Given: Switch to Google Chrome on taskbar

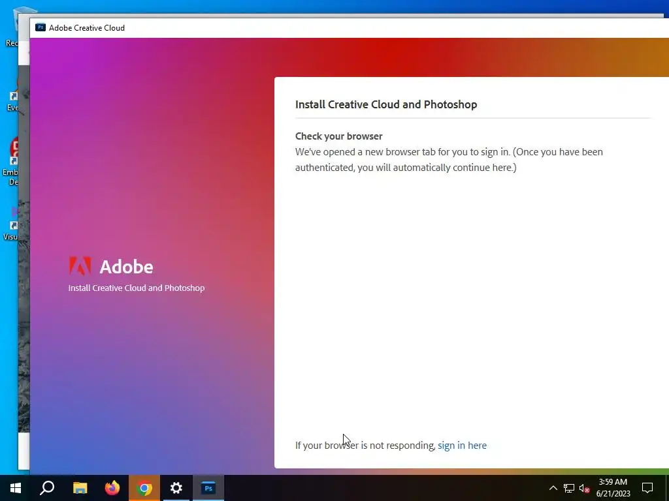Looking at the screenshot, I should [144, 488].
